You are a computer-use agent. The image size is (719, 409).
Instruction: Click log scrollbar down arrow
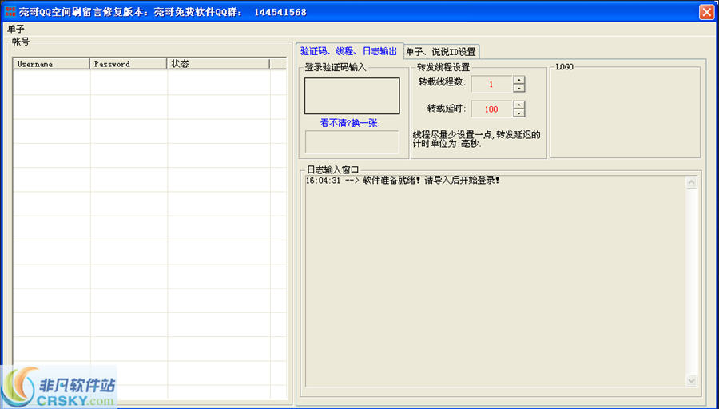click(692, 380)
